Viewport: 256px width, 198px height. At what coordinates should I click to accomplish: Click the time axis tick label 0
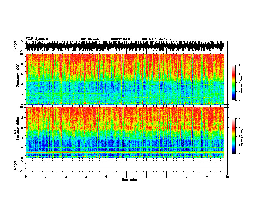pos(26,177)
